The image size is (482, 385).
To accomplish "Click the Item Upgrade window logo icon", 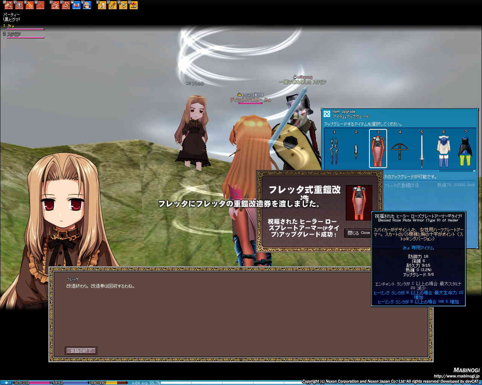I will [327, 114].
